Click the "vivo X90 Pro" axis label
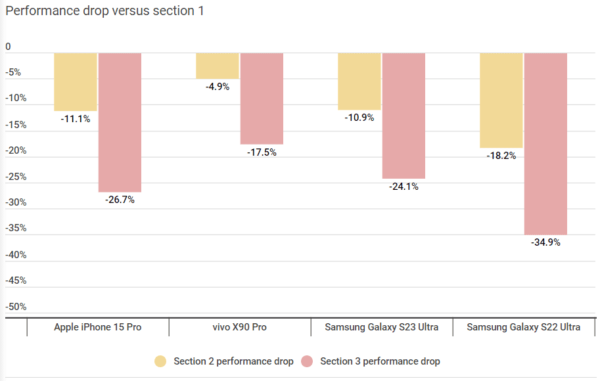This screenshot has width=600, height=381. pyautogui.click(x=239, y=327)
